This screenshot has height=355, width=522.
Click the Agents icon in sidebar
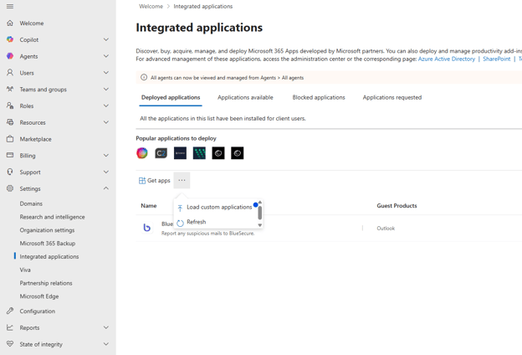point(10,56)
